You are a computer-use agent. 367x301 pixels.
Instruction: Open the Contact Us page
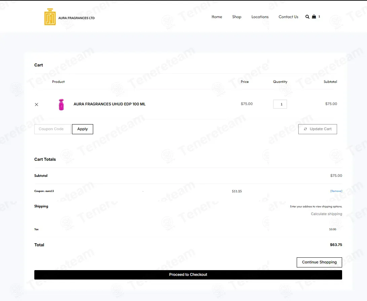(288, 17)
